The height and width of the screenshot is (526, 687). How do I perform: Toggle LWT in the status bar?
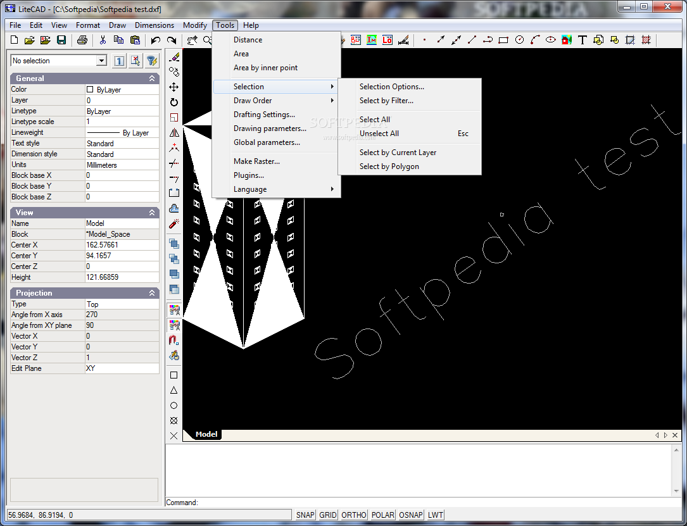435,515
